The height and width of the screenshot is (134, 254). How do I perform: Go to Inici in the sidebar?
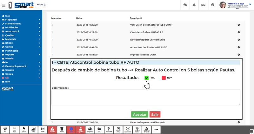[8, 16]
